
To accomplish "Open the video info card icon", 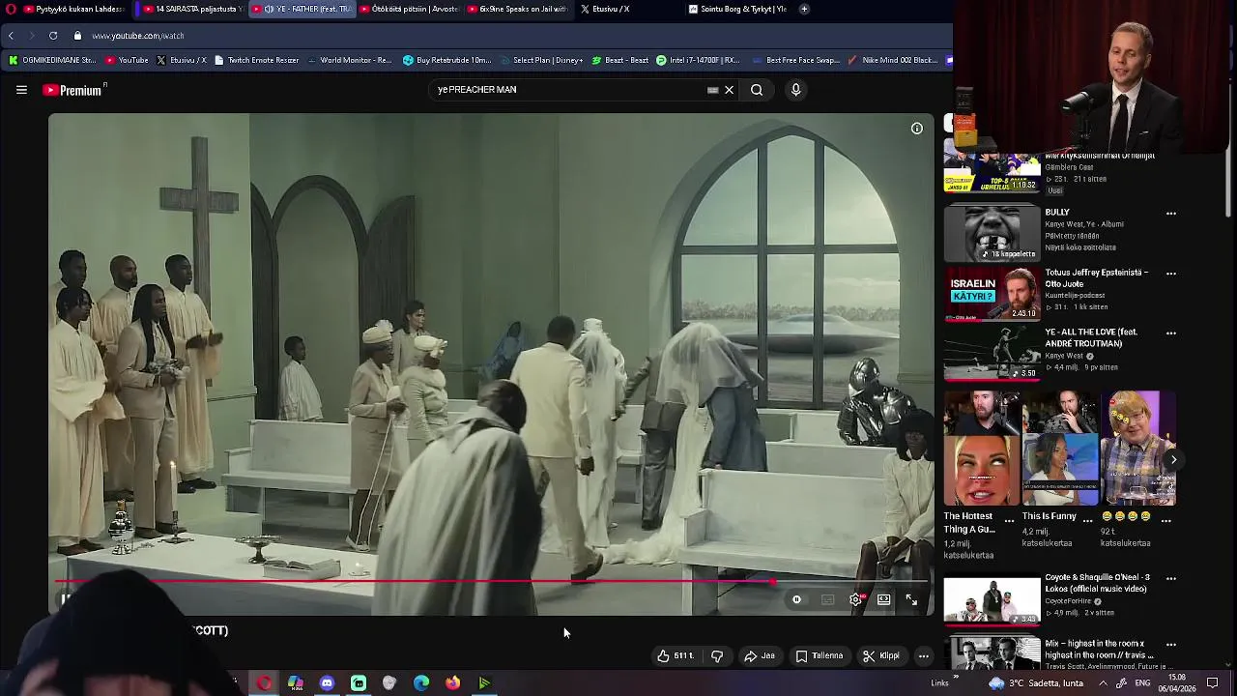I will tap(916, 128).
